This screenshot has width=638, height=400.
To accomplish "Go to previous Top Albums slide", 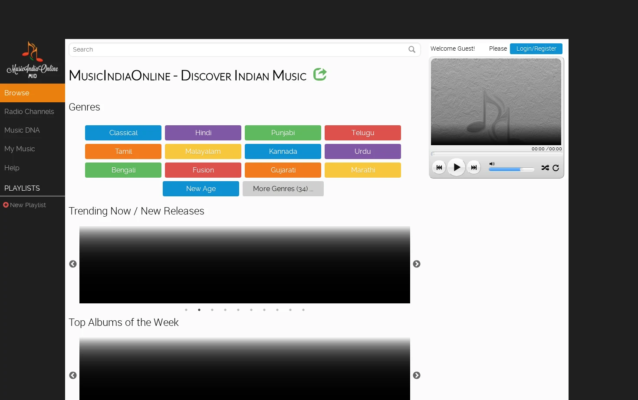I will (73, 375).
